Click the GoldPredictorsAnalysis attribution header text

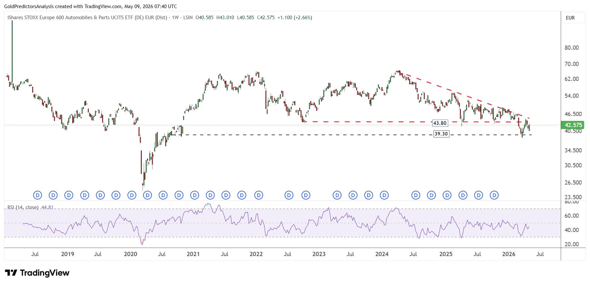(x=90, y=6)
